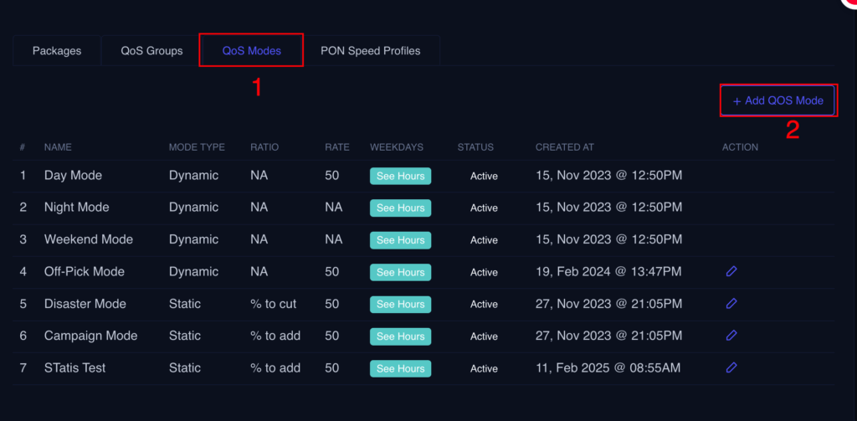Open the Packages tab
This screenshot has width=857, height=421.
coord(57,51)
